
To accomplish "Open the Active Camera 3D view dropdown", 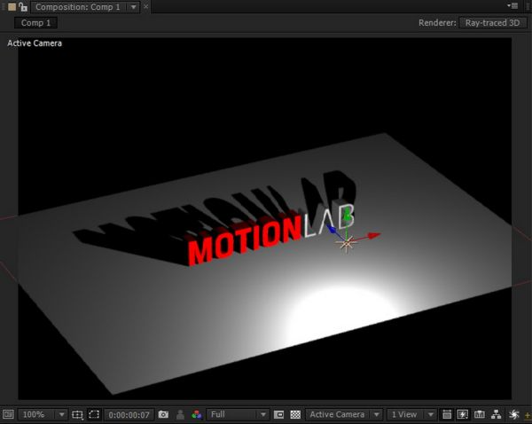I will pos(344,414).
